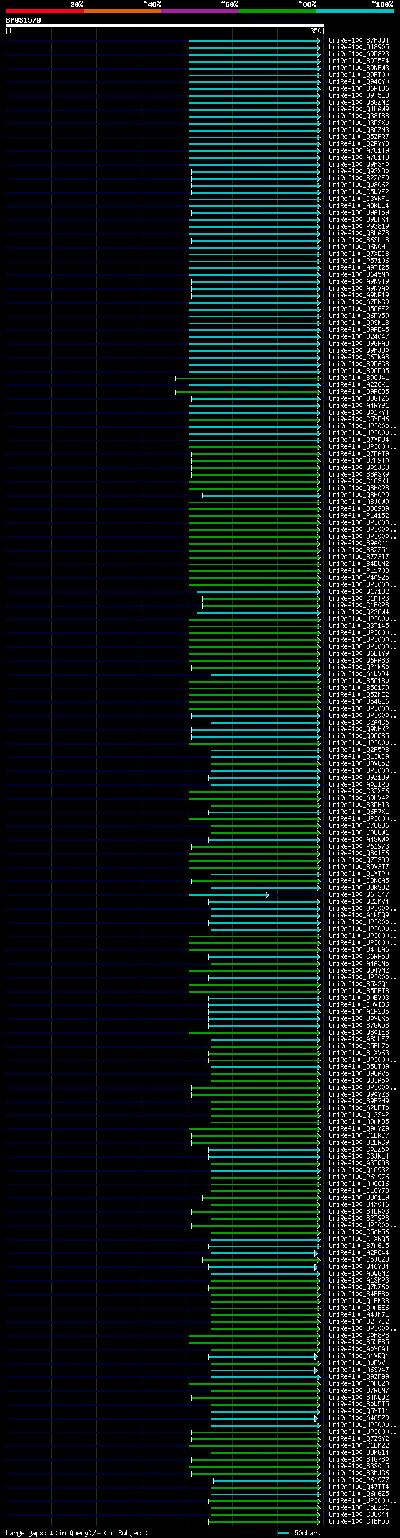Open hit UniRef100_O48905
Image resolution: width=400 pixels, height=1538 pixels.
point(359,47)
